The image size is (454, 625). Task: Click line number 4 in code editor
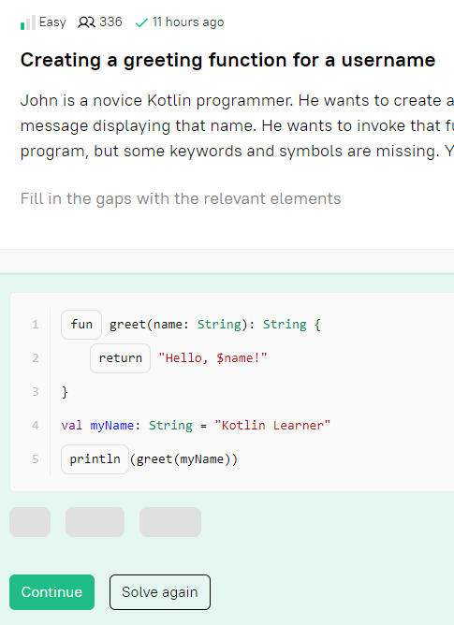click(x=36, y=426)
